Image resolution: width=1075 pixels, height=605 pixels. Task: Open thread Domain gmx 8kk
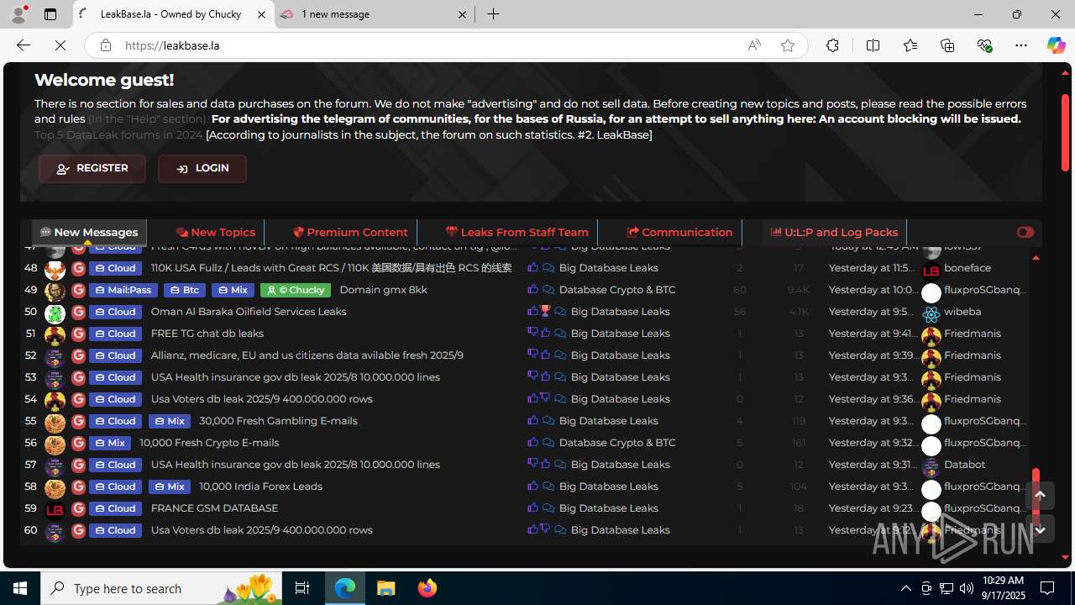point(383,289)
